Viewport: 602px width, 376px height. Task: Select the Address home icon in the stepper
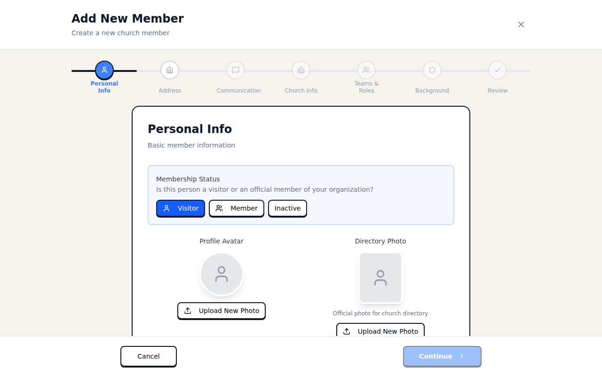click(x=170, y=70)
